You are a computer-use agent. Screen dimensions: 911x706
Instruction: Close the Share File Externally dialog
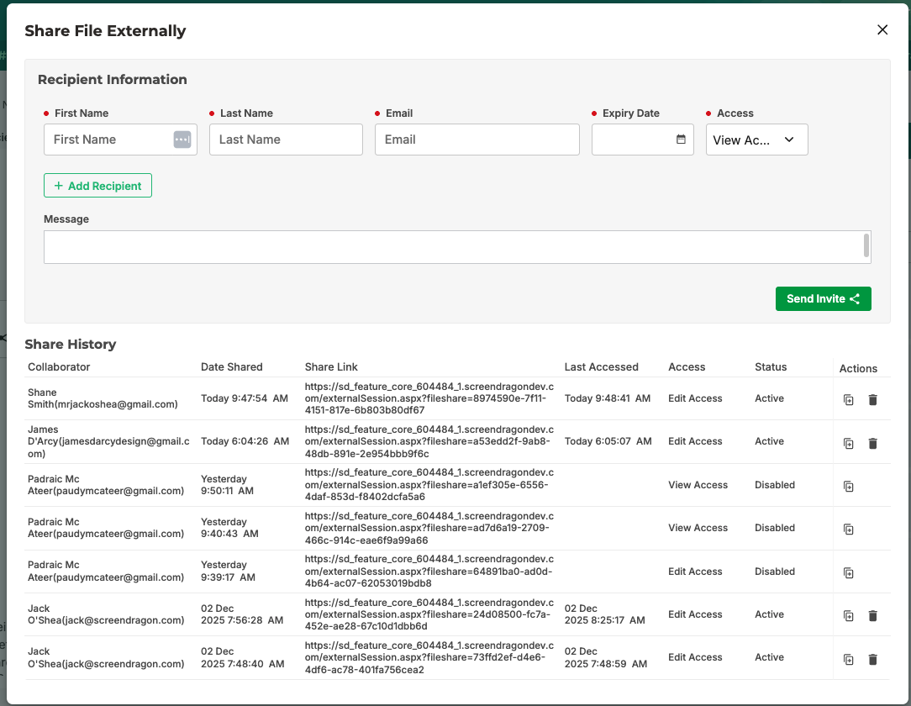pyautogui.click(x=882, y=29)
